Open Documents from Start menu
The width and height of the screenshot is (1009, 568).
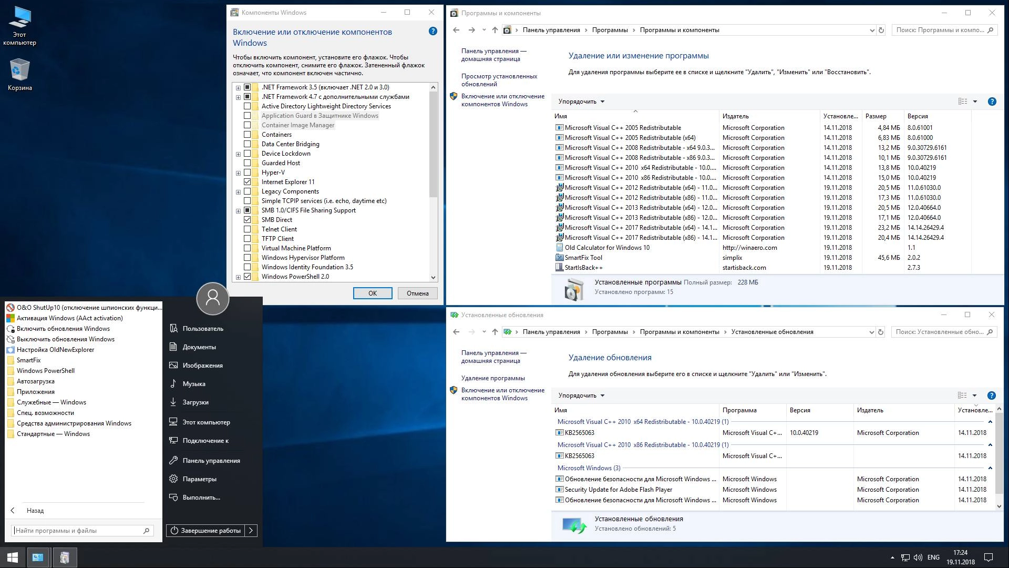[x=199, y=347]
